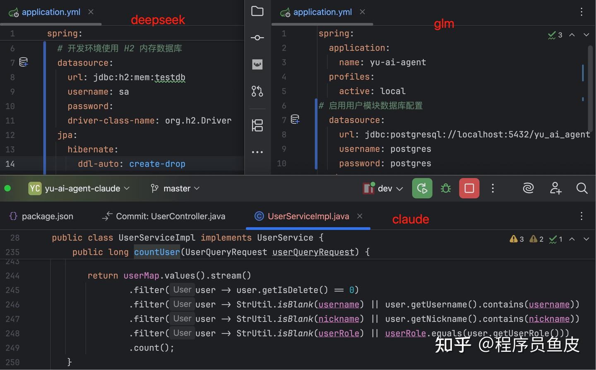
Task: Open more run actions next to the stop button
Action: tap(493, 188)
